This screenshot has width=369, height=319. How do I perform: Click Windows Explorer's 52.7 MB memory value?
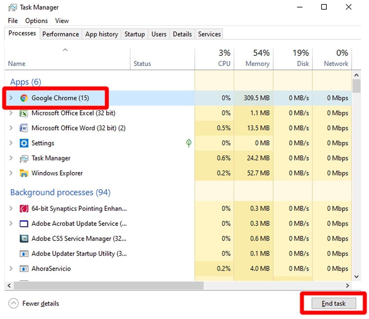click(x=258, y=173)
